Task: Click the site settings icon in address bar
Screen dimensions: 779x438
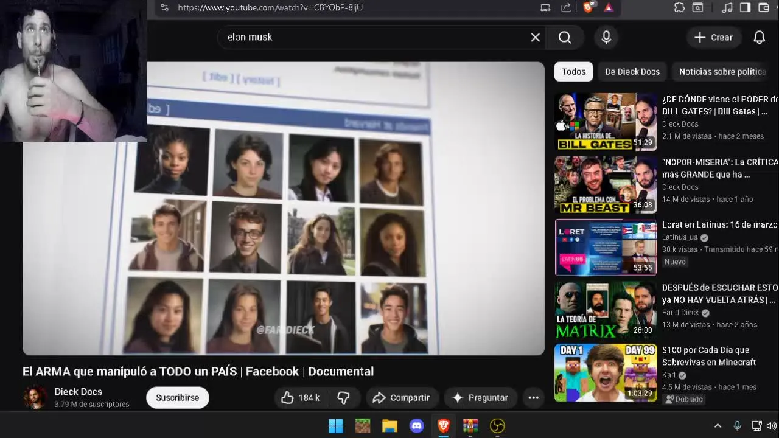Action: [x=164, y=7]
